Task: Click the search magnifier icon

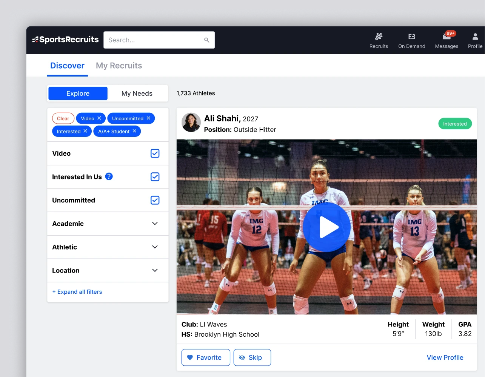Action: coord(206,40)
